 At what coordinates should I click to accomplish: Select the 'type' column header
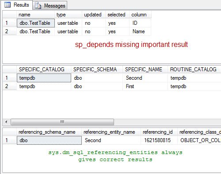click(69, 15)
